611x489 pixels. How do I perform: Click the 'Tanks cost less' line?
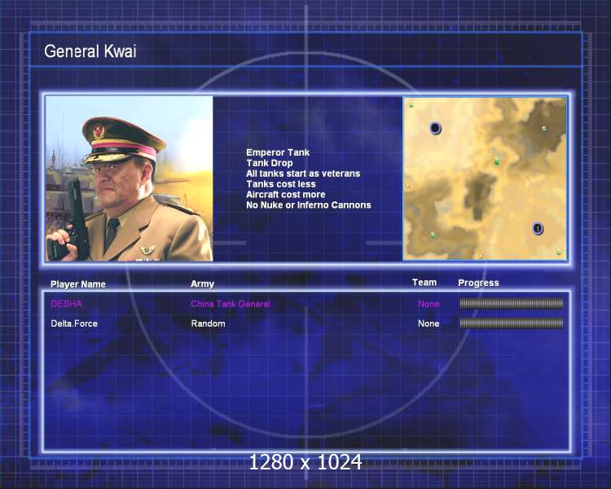point(281,184)
